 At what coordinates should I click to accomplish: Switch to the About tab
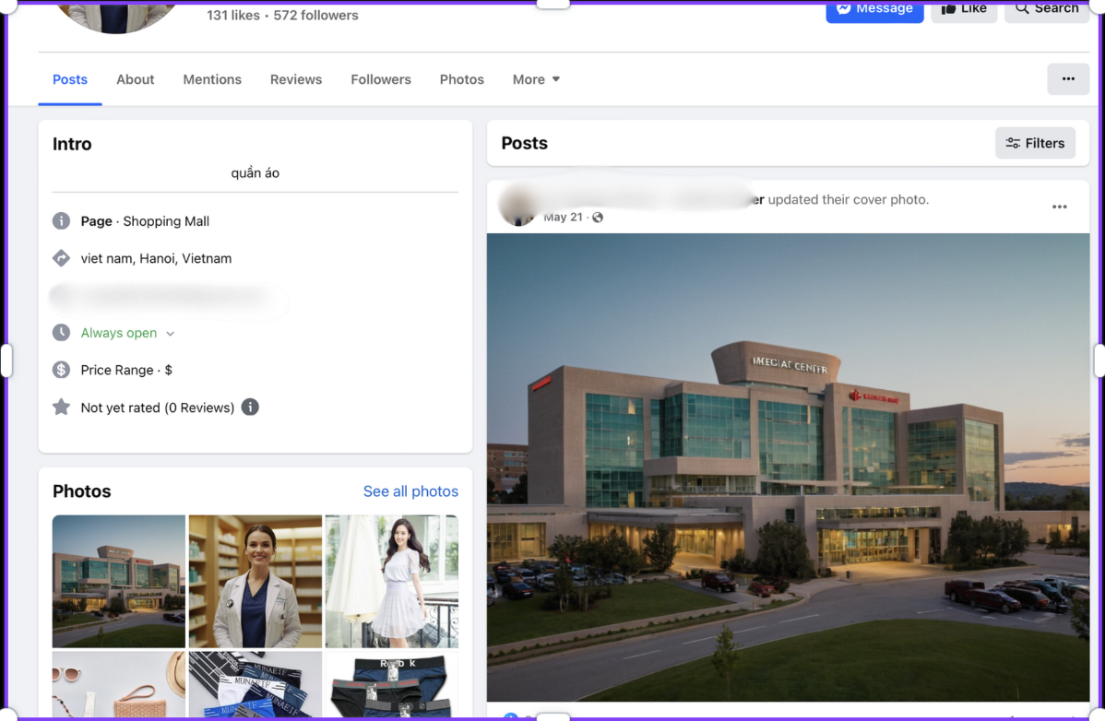pyautogui.click(x=135, y=79)
